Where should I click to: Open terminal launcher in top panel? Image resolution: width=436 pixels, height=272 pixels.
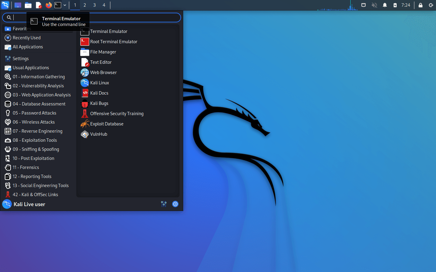pos(58,5)
